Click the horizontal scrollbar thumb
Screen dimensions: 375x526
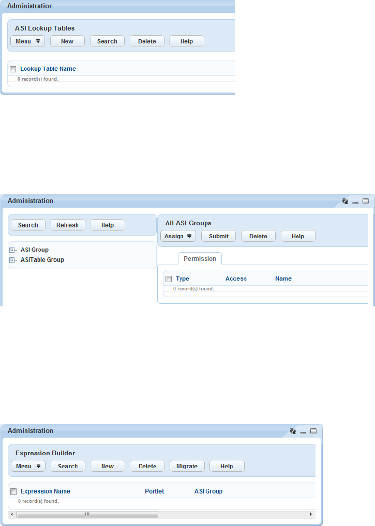click(87, 514)
